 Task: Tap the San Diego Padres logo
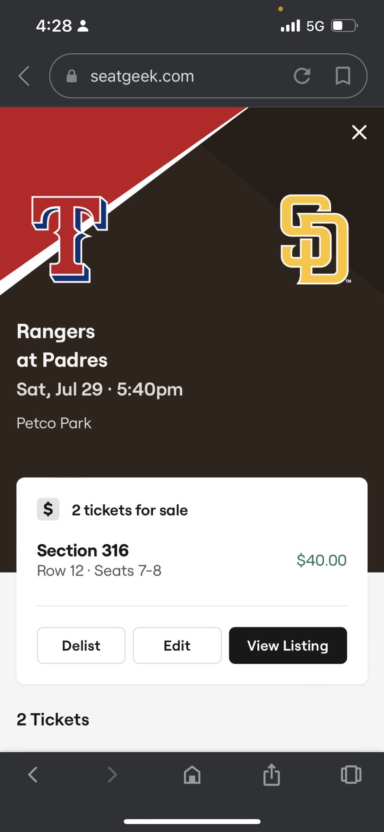click(314, 239)
